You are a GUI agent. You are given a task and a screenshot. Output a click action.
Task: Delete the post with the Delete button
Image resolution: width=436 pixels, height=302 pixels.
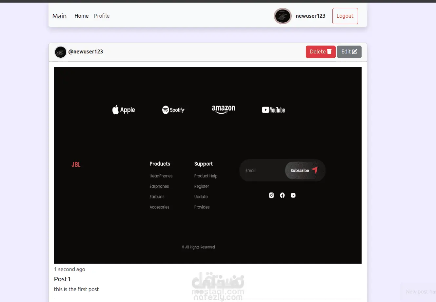[321, 52]
